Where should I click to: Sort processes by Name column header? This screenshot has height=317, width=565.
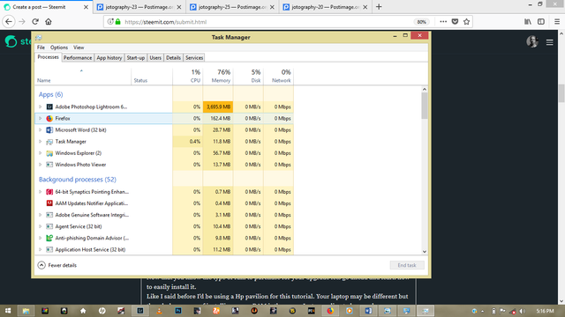[83, 76]
